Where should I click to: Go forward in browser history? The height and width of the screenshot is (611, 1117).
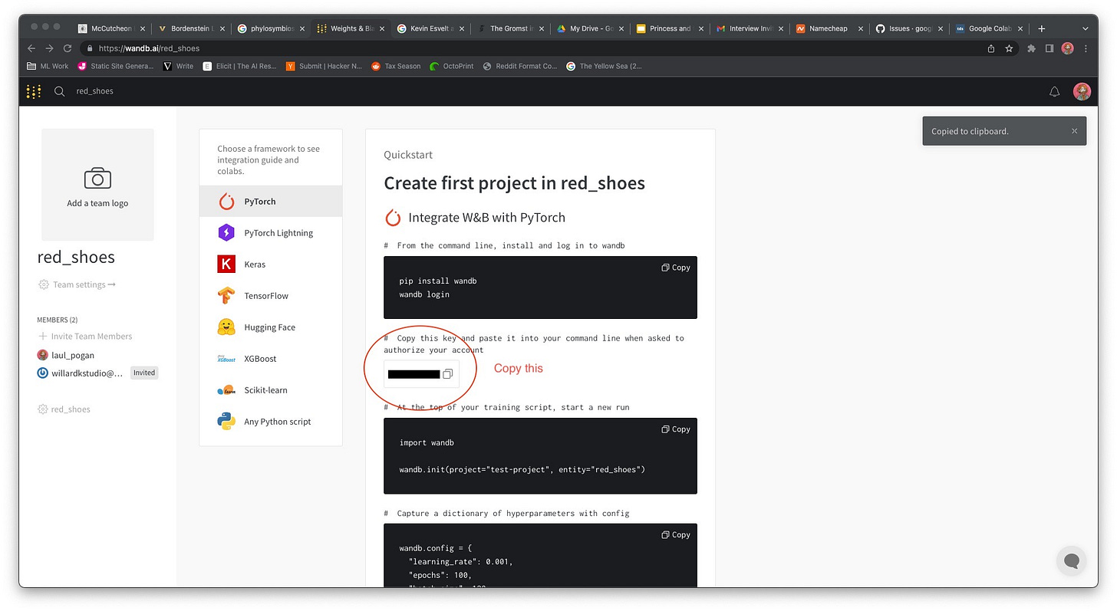tap(50, 48)
